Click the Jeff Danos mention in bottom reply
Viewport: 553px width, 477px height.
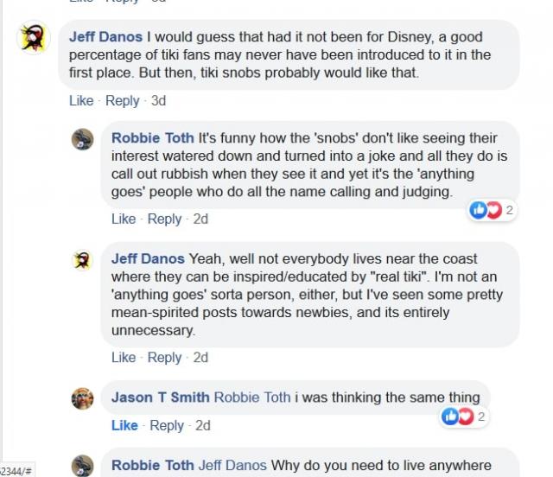(232, 465)
